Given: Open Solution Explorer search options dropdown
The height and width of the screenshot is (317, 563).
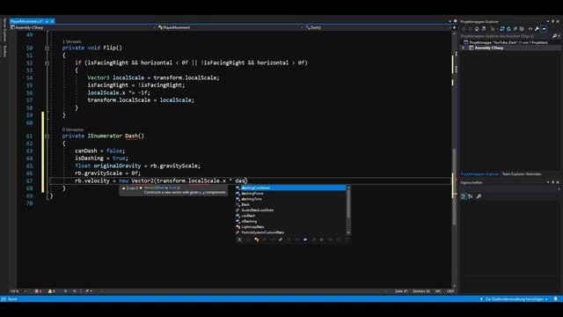Looking at the screenshot, I should click(559, 36).
